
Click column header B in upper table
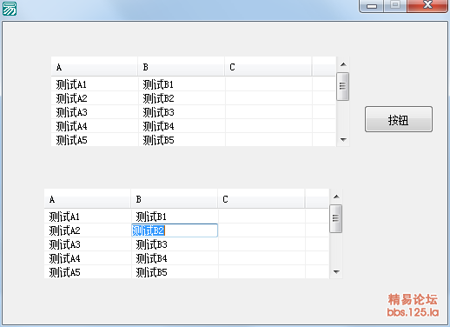pyautogui.click(x=182, y=67)
